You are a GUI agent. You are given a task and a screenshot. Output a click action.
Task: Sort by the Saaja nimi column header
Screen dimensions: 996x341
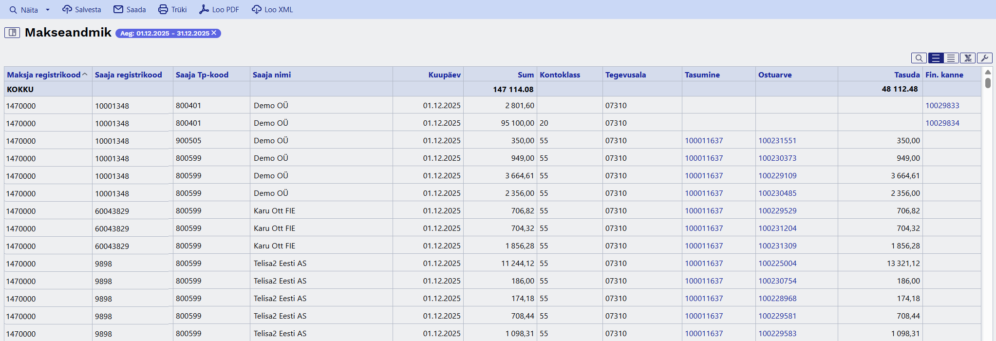tap(272, 75)
